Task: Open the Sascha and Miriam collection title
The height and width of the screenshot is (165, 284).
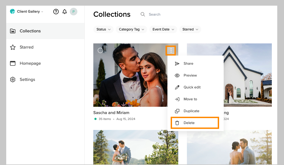Action: click(x=111, y=113)
